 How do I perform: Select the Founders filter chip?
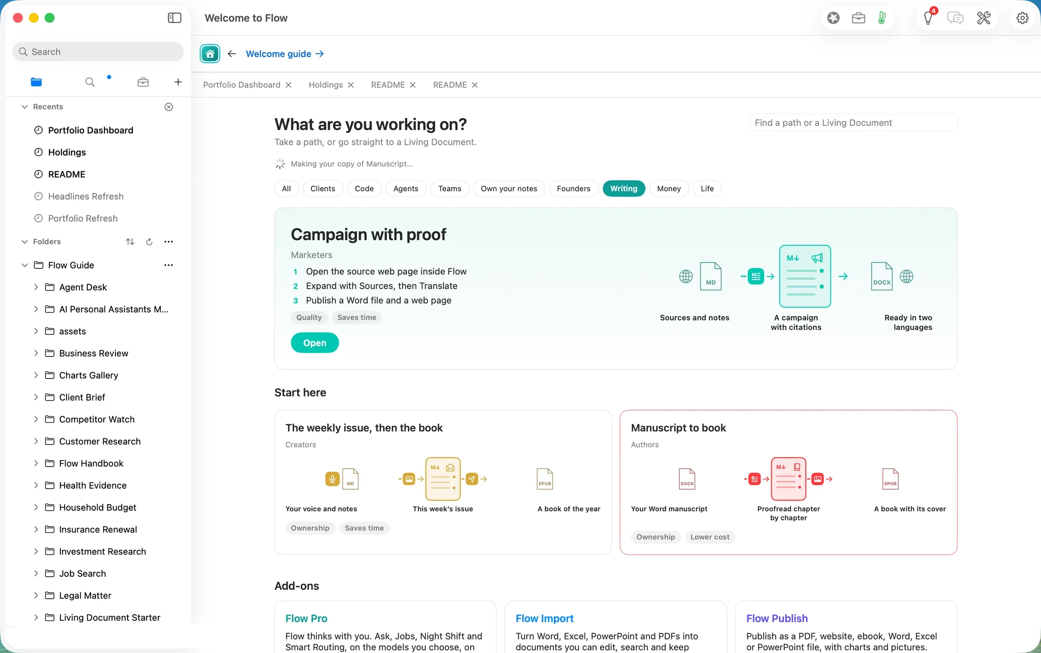point(573,189)
